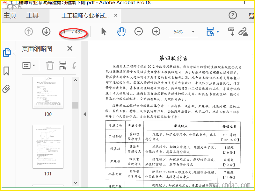The width and height of the screenshot is (255, 191).
Task: Click the thumbnail panel scrollbar handle
Action: tap(75, 105)
